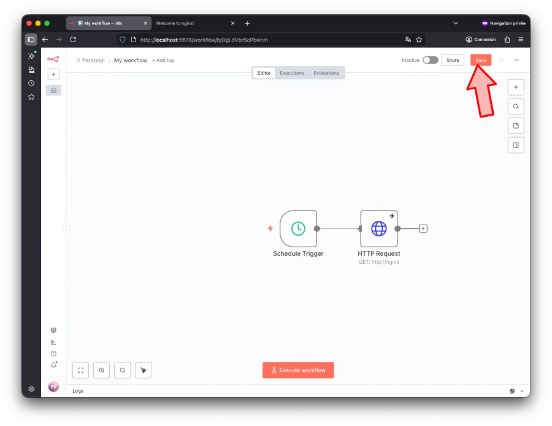The width and height of the screenshot is (552, 426).
Task: Select the tidy up canvas icon
Action: click(x=143, y=370)
